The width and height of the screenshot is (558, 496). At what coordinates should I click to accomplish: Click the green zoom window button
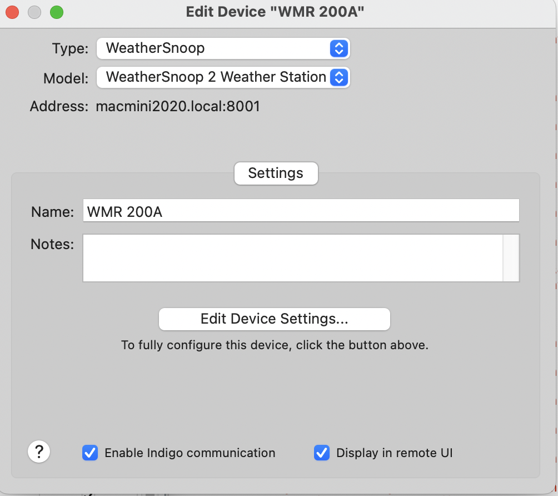pos(57,12)
